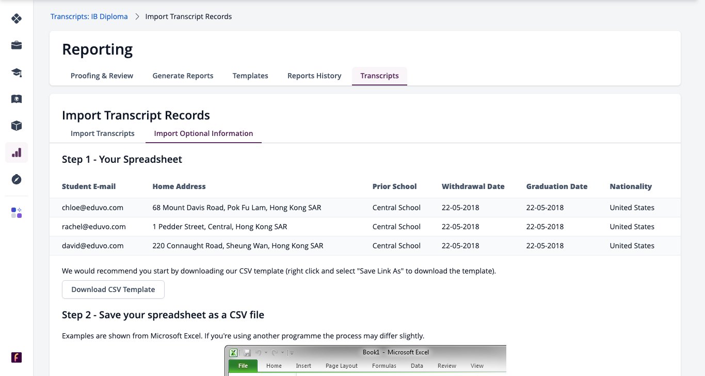This screenshot has width=705, height=376.
Task: Switch to Import Transcripts sub-tab
Action: [103, 133]
